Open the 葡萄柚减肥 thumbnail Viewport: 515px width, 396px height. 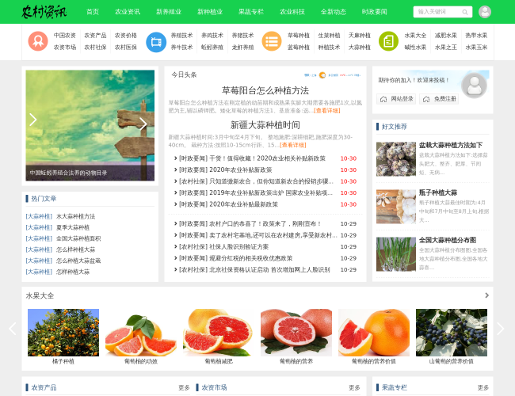tap(219, 333)
